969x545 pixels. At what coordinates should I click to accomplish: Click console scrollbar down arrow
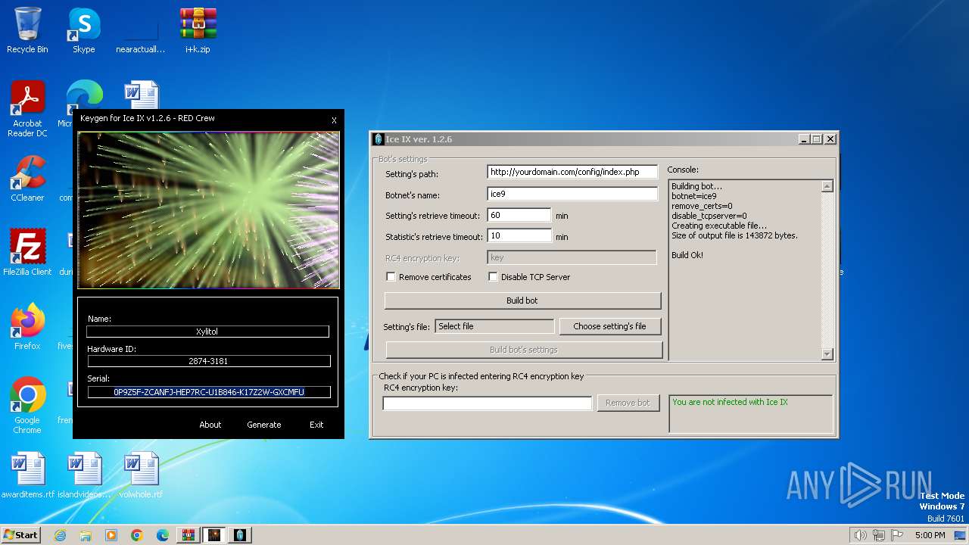click(x=827, y=353)
